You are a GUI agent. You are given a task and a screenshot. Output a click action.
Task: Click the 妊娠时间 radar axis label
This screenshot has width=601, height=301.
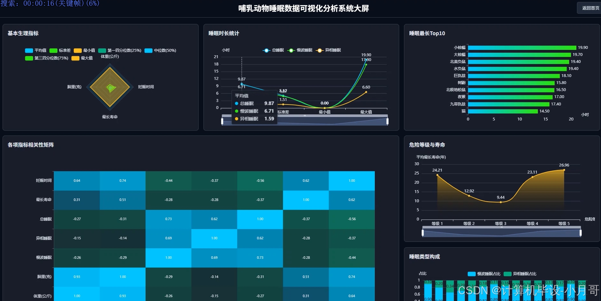[x=146, y=87]
